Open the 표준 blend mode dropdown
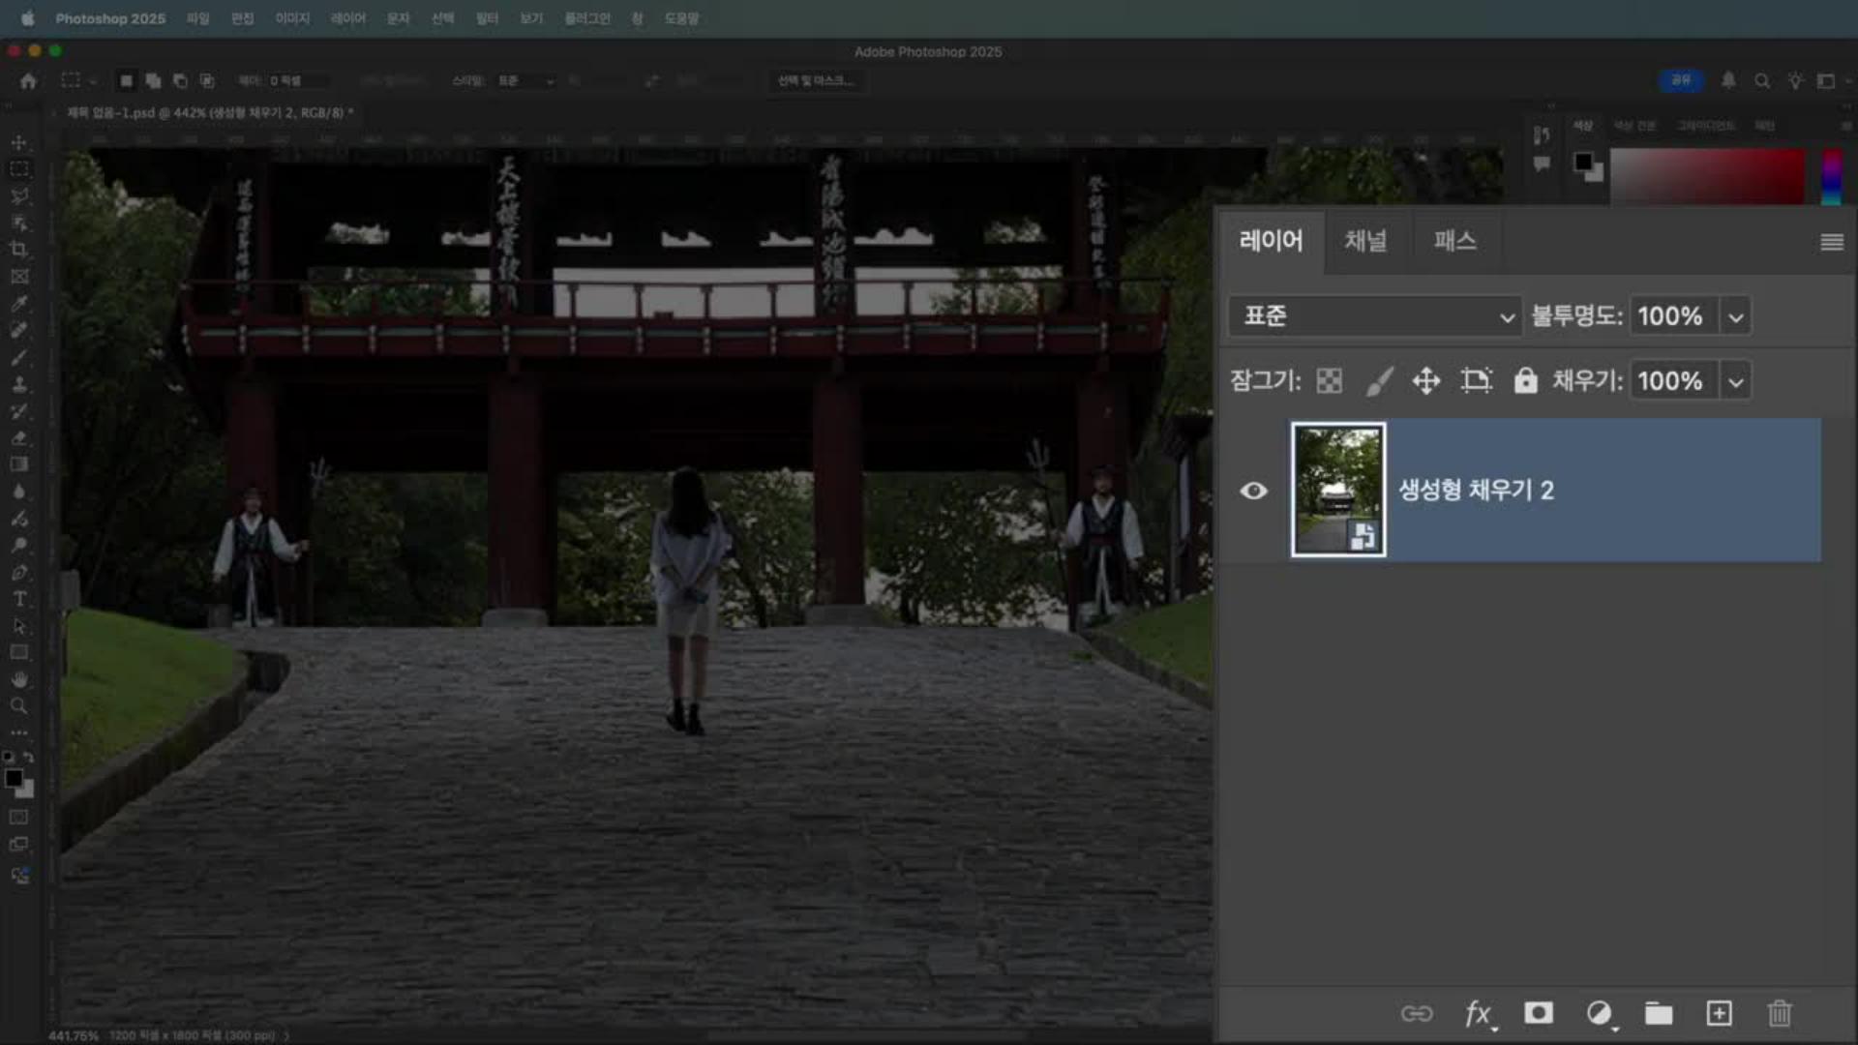Image resolution: width=1858 pixels, height=1045 pixels. (1374, 316)
